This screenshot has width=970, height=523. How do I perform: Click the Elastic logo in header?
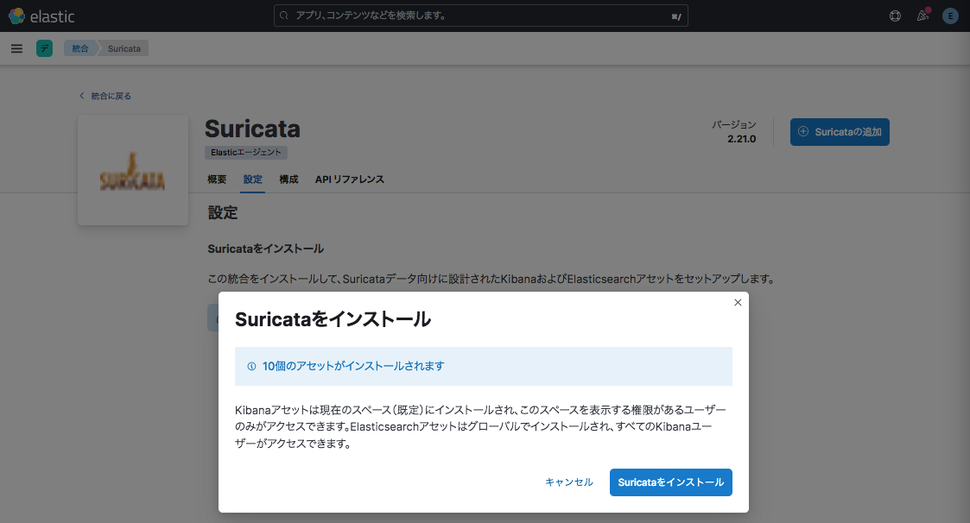[41, 16]
